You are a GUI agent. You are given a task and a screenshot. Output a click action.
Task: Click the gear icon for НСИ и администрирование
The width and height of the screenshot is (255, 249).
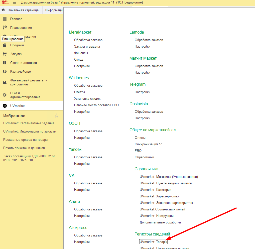5,95
